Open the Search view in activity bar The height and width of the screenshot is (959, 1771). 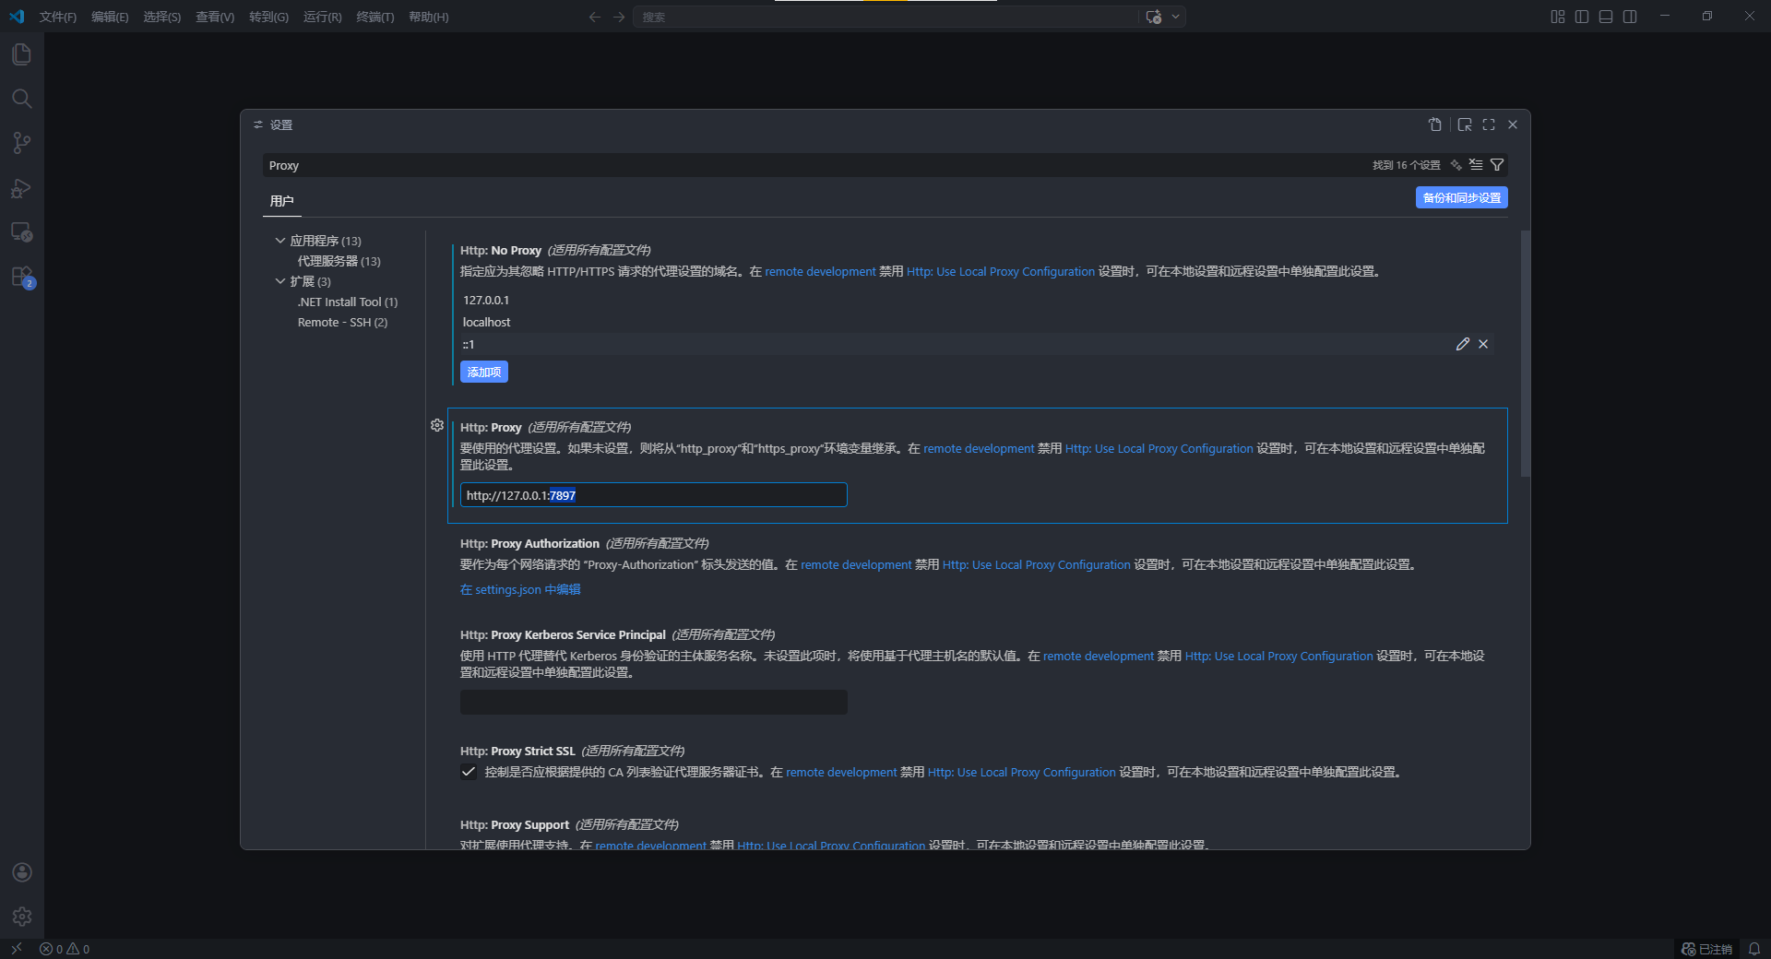21,99
